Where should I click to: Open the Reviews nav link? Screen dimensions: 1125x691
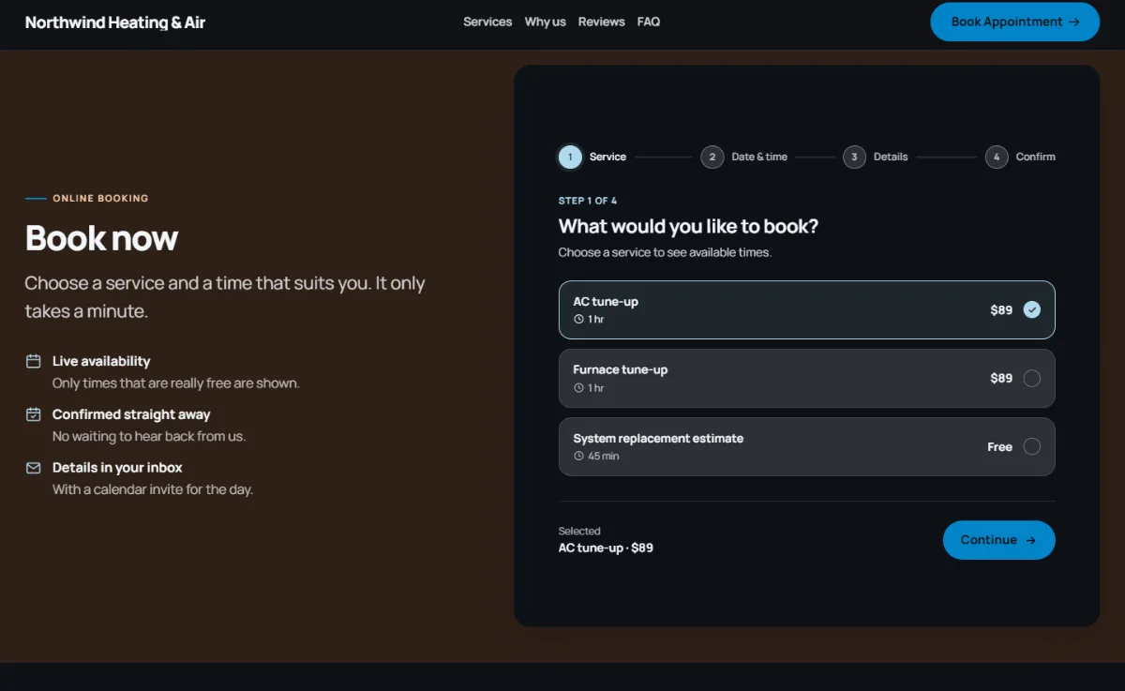(602, 22)
